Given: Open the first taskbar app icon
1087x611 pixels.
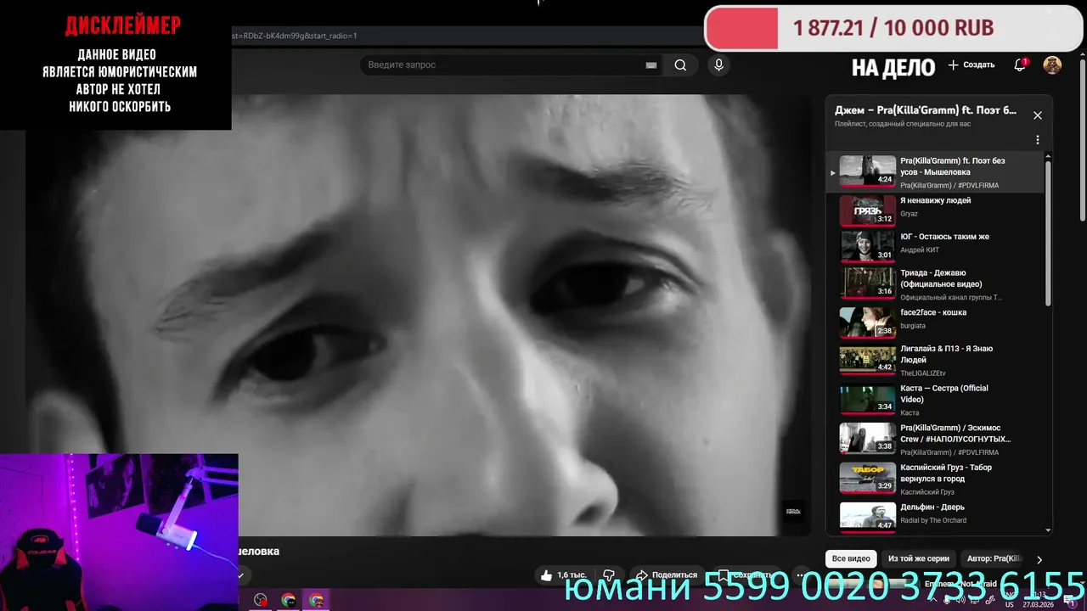Looking at the screenshot, I should pos(260,600).
